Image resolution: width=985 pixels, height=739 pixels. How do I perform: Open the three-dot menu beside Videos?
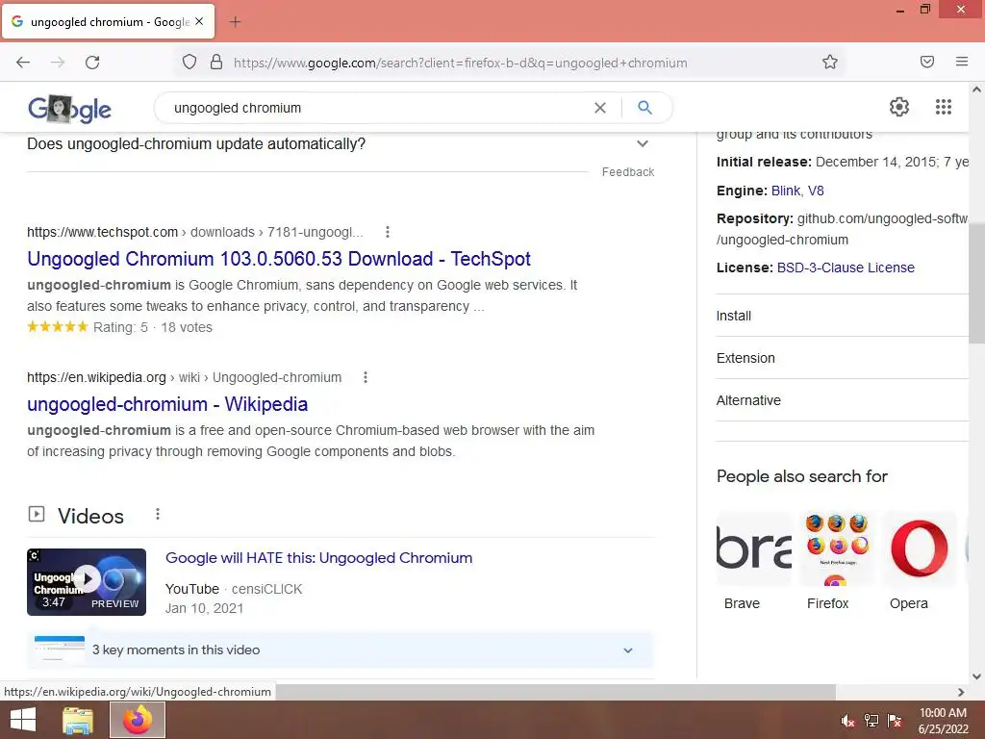pos(158,514)
